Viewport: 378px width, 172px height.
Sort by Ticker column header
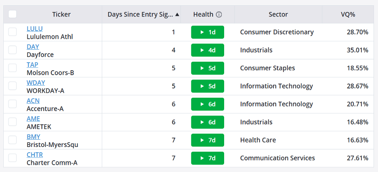(x=61, y=15)
